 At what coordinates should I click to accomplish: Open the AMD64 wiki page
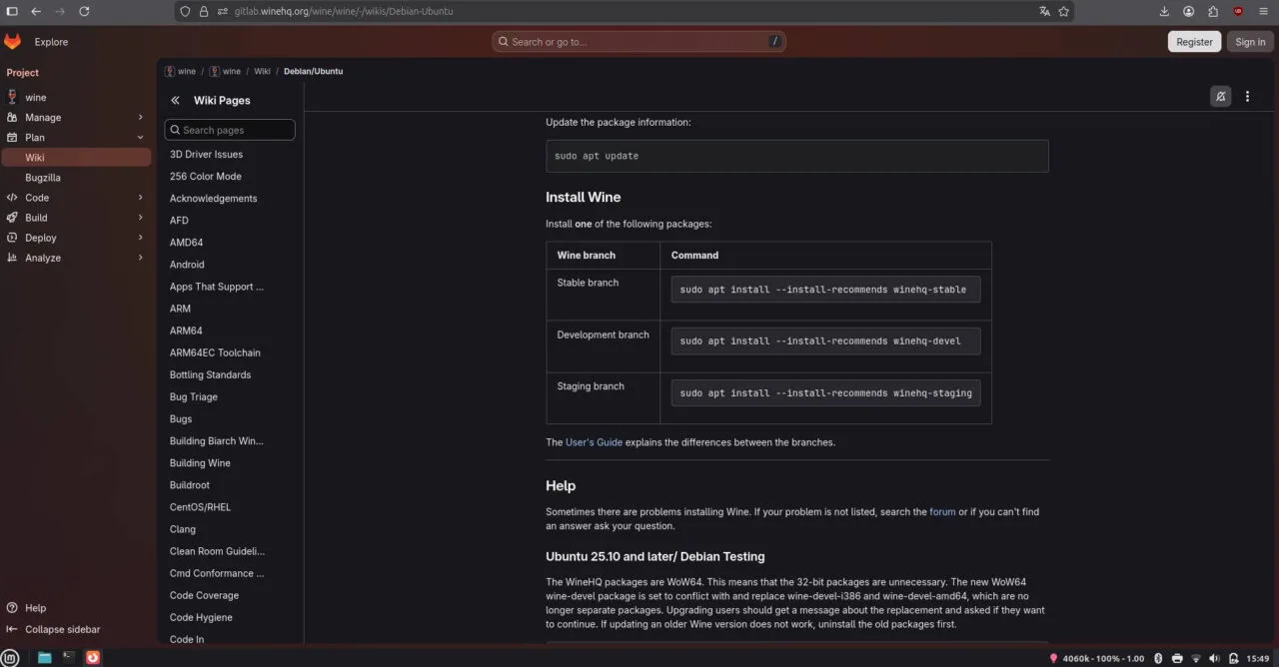click(186, 242)
